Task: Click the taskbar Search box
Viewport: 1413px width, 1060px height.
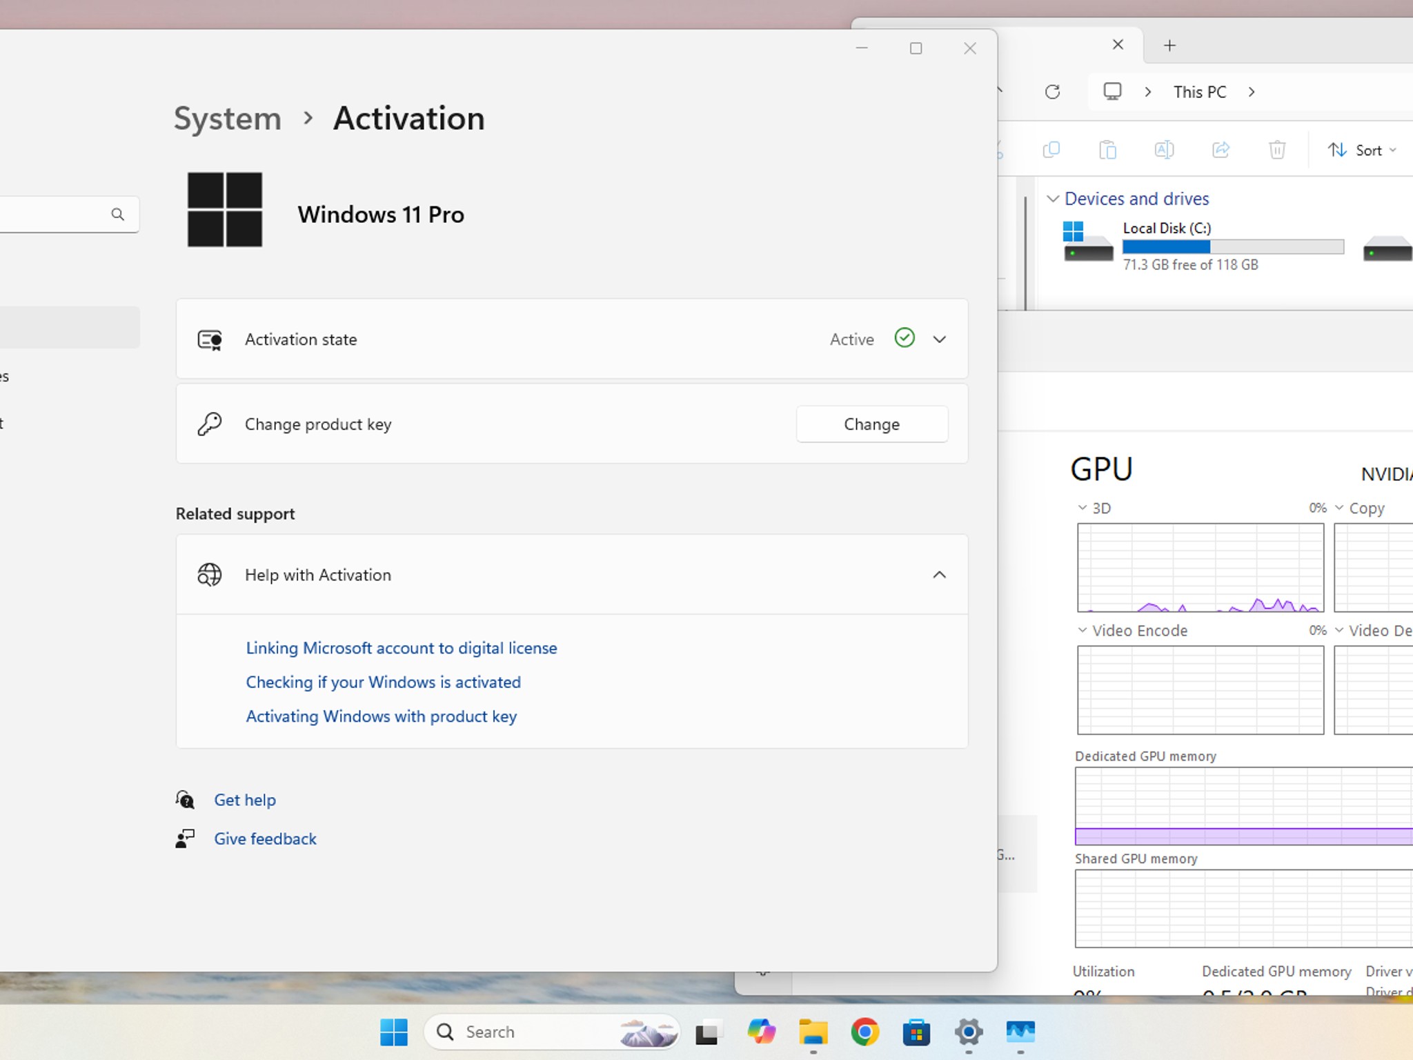Action: coord(552,1032)
